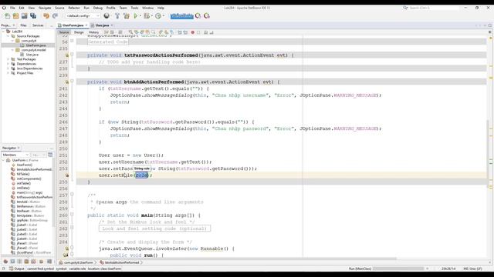Collapse the Lab284 project node
The width and height of the screenshot is (494, 277).
[3, 32]
